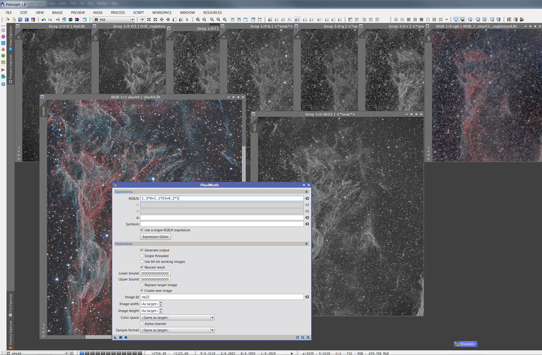The width and height of the screenshot is (542, 355).
Task: Click the Undo arrow in the toolbar
Action: coord(43,20)
